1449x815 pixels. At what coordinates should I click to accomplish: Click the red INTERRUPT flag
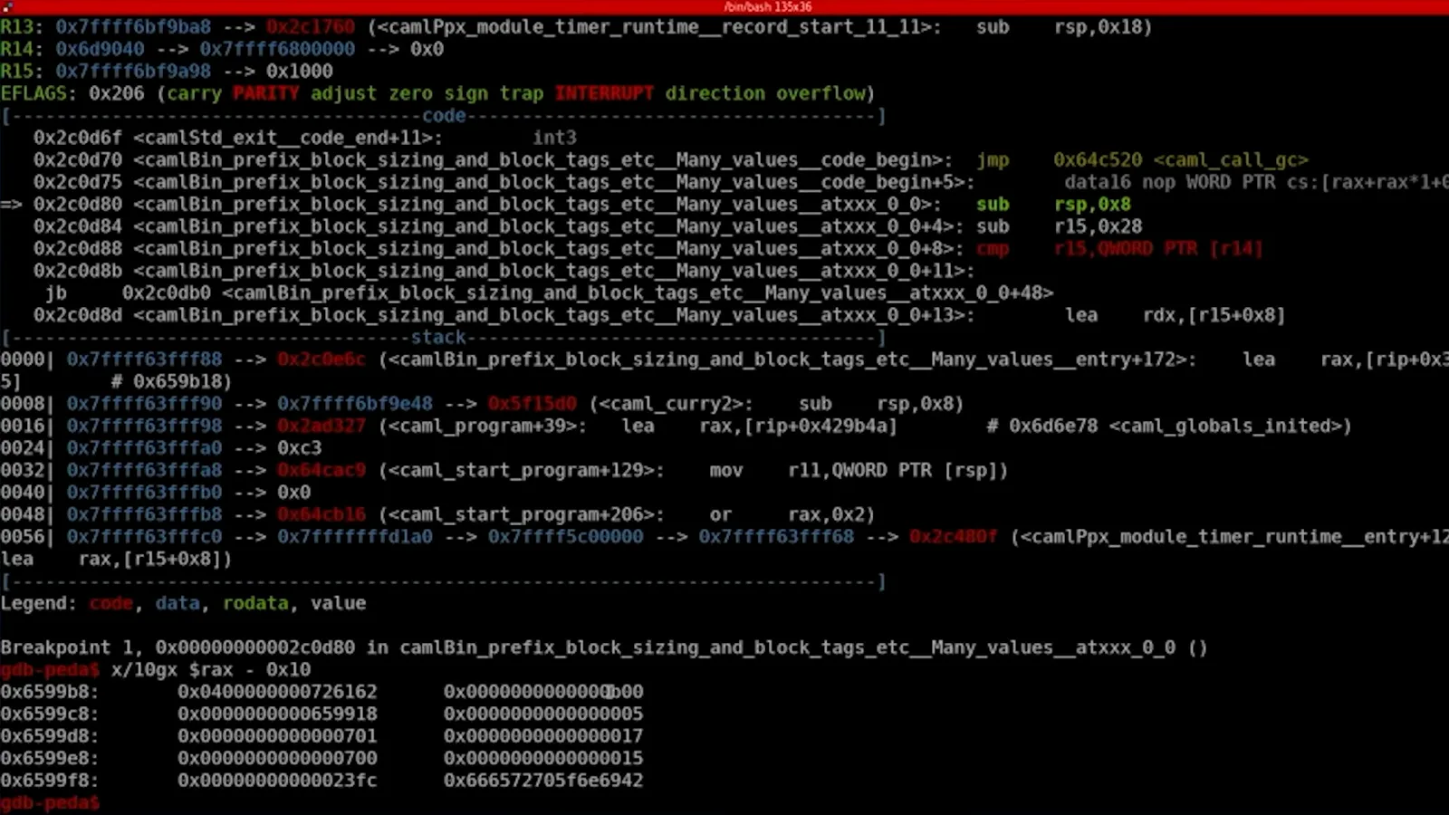(x=604, y=93)
